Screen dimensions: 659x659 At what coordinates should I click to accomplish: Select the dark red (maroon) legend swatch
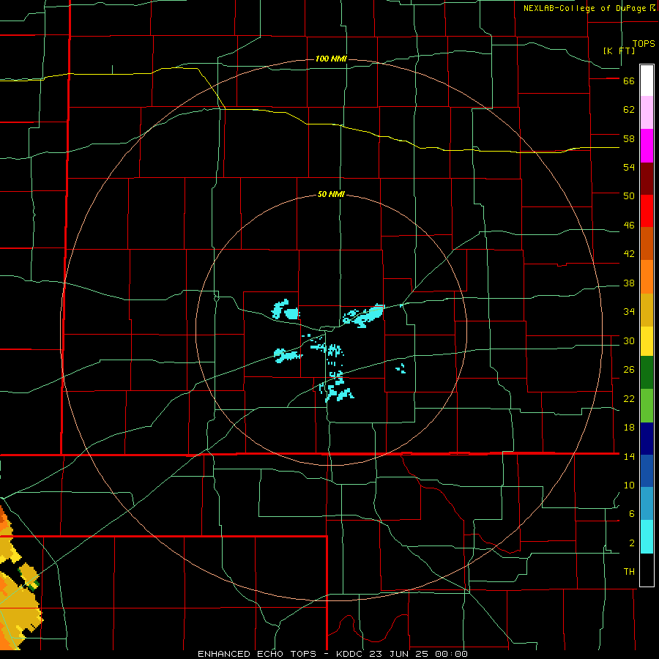(x=647, y=179)
